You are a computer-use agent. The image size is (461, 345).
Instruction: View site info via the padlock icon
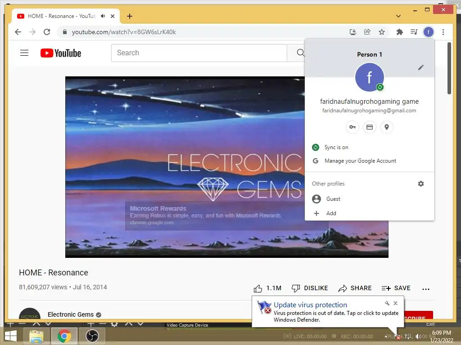point(65,32)
